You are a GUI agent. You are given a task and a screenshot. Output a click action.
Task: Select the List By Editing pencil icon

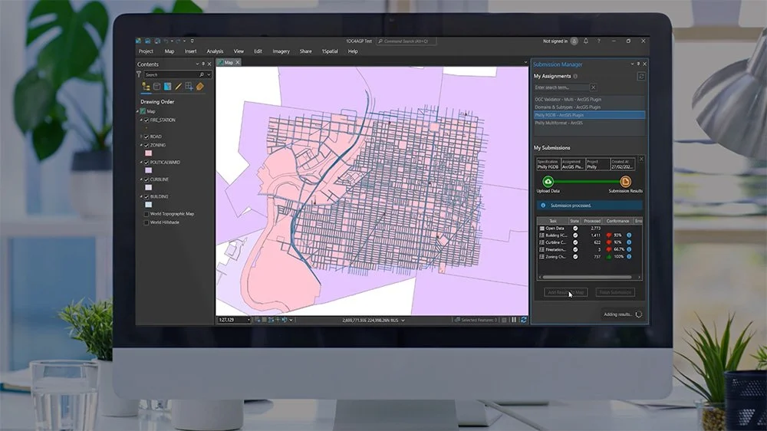(178, 87)
